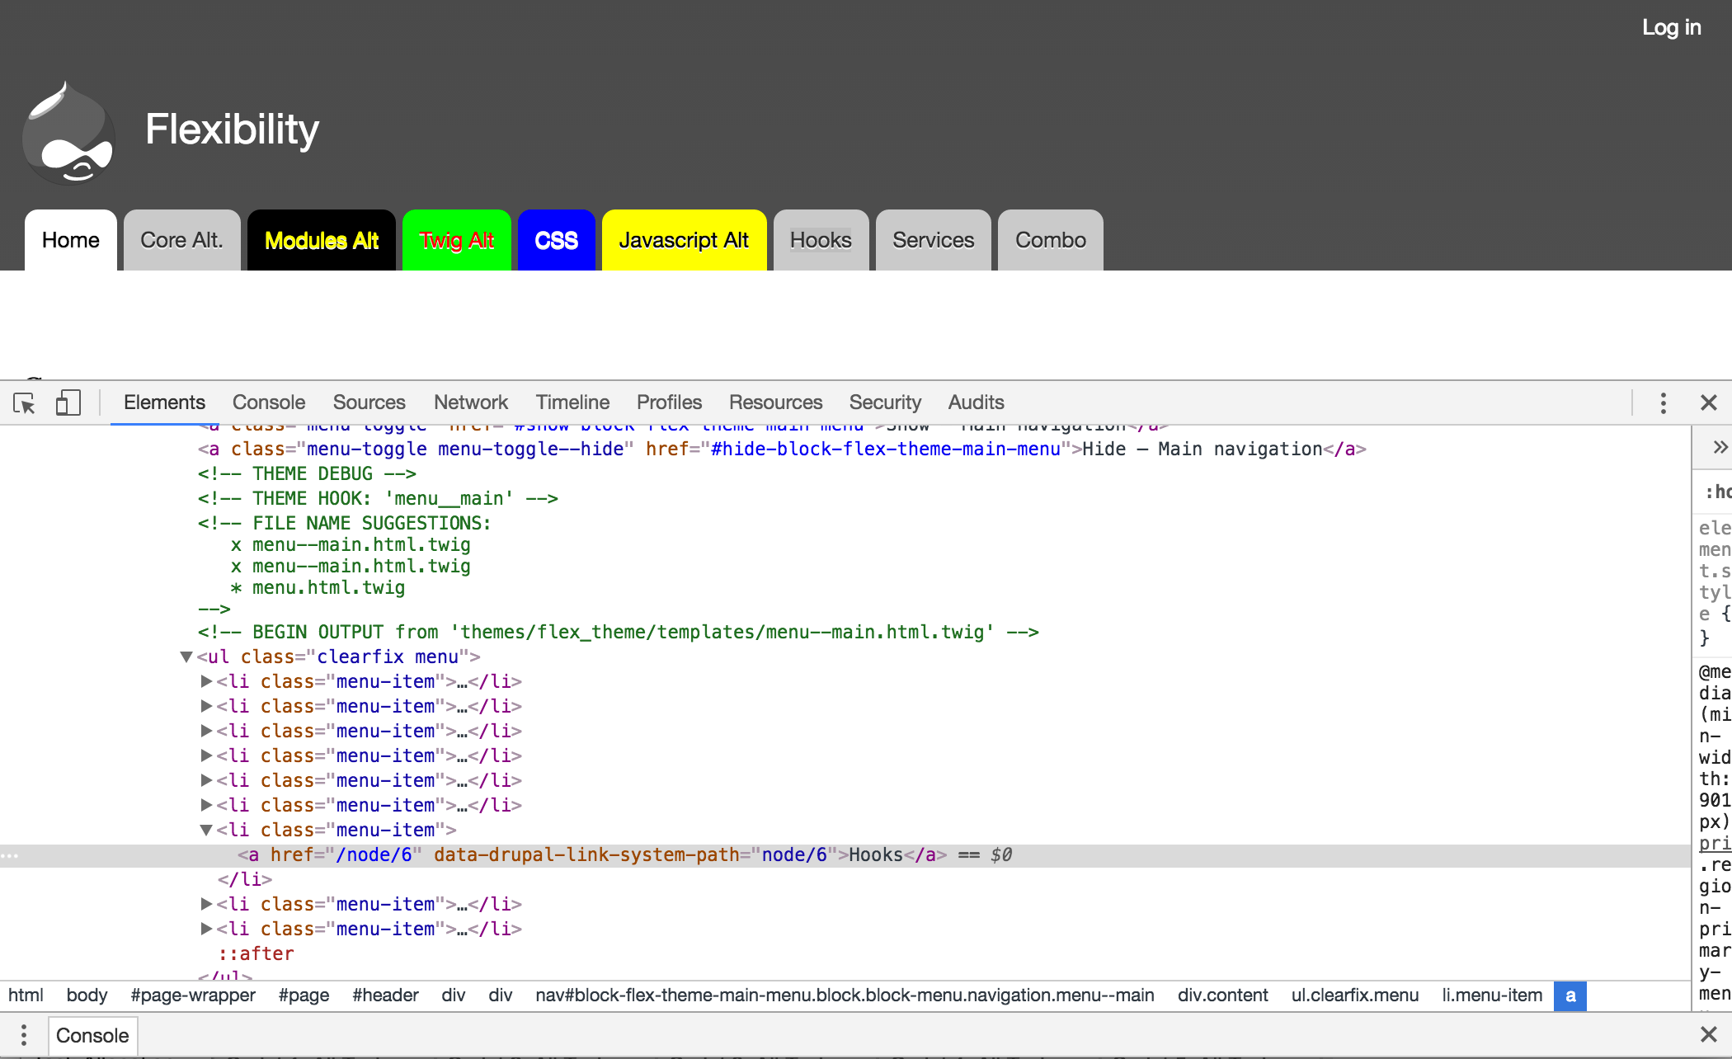1732x1059 pixels.
Task: Select the #page-wrapper breadcrumb
Action: [193, 995]
